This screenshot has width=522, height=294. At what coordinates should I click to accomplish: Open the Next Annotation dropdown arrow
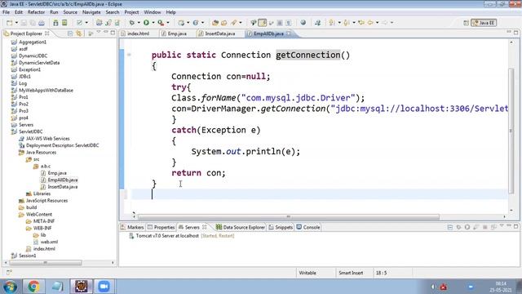pos(339,23)
